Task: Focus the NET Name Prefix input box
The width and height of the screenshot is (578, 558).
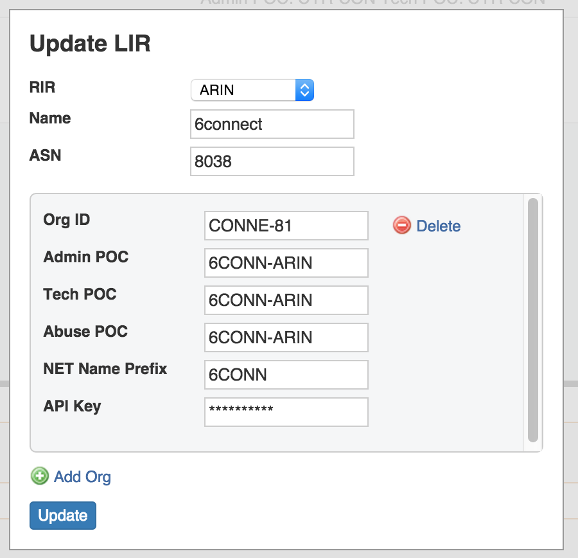Action: [286, 375]
